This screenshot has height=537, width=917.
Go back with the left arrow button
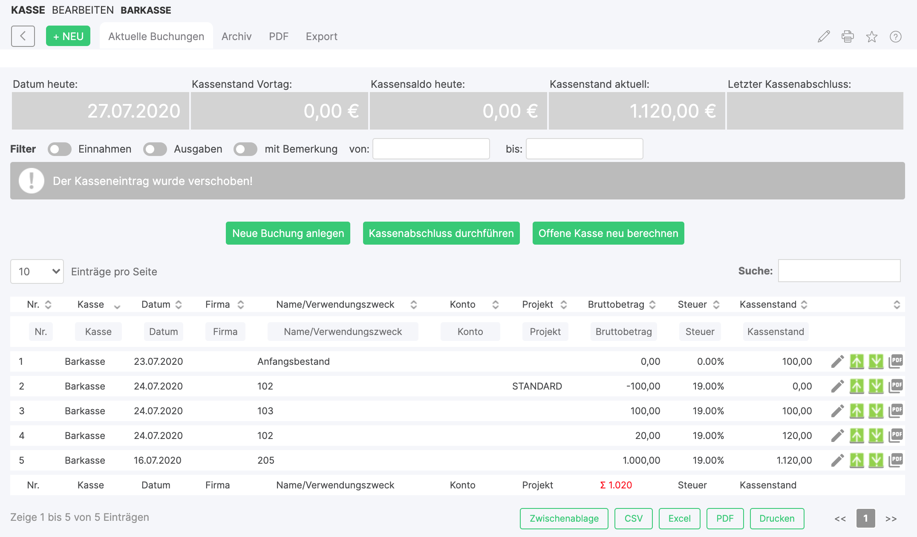click(x=23, y=36)
